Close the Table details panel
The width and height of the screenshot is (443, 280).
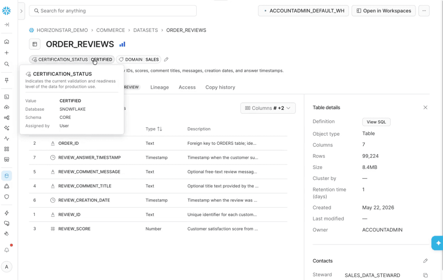[x=425, y=107]
